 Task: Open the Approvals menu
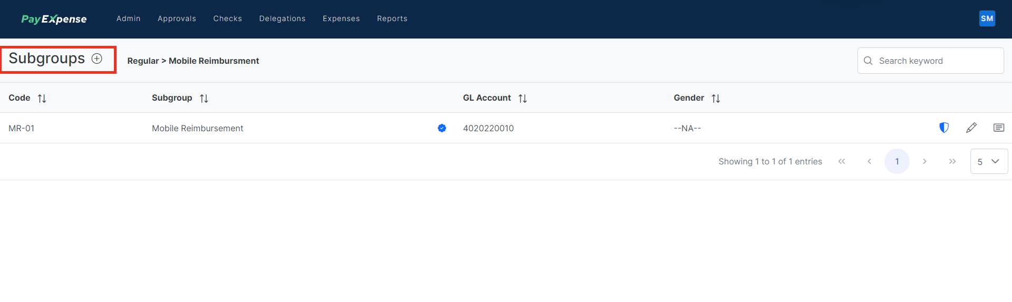tap(177, 18)
